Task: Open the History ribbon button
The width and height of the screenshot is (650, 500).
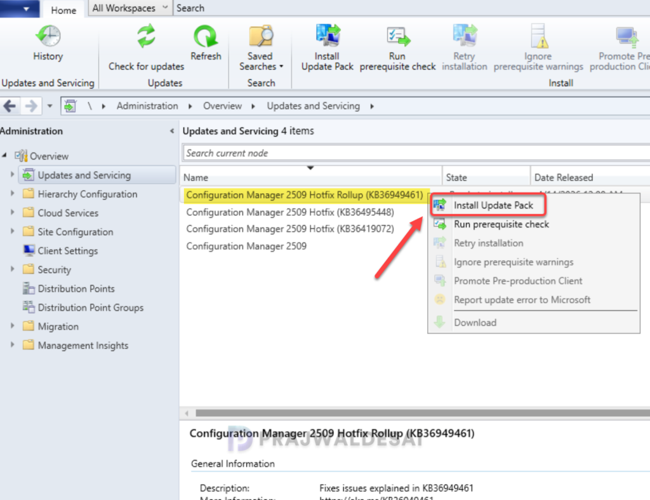Action: (x=48, y=43)
